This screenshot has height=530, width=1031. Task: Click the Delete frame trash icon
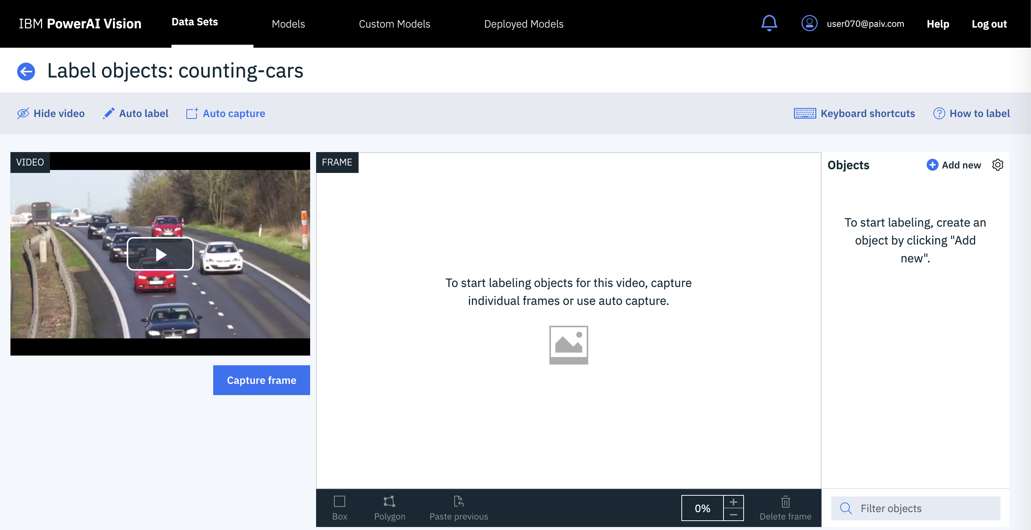(785, 507)
